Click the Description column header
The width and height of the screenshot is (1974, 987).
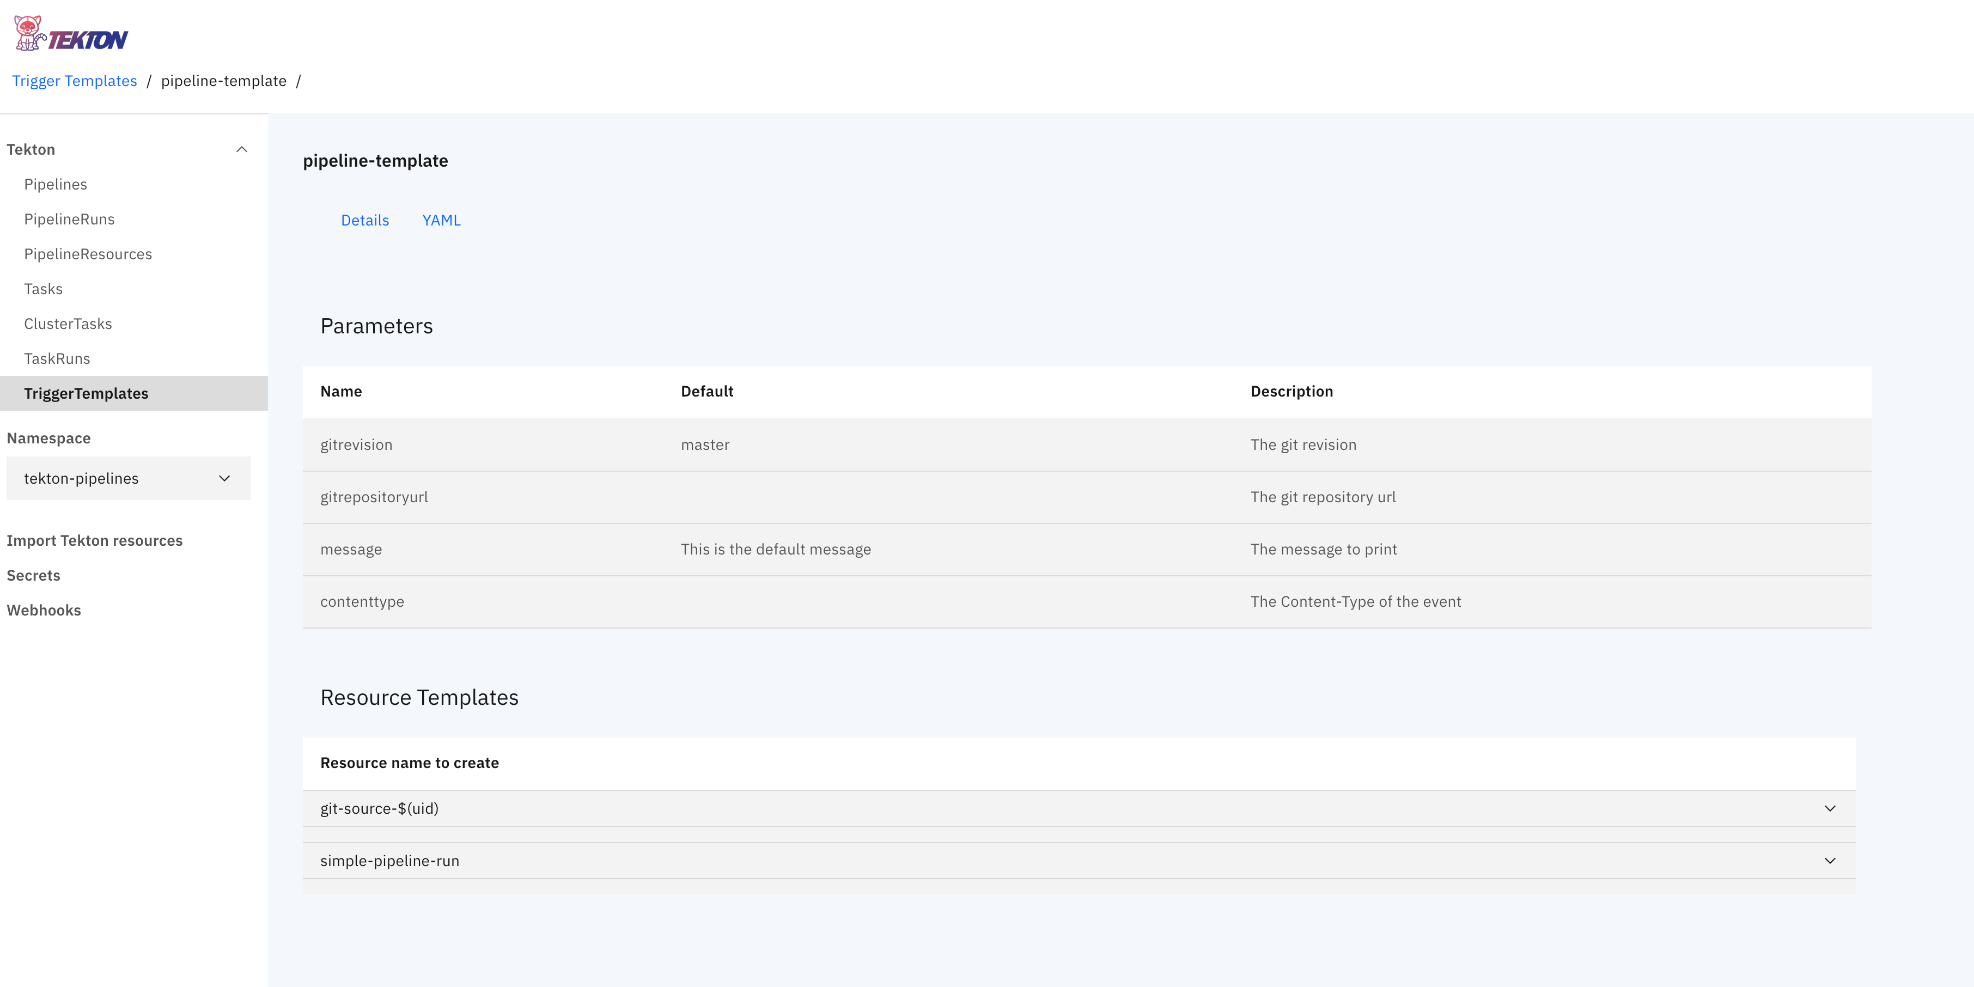[x=1292, y=392]
